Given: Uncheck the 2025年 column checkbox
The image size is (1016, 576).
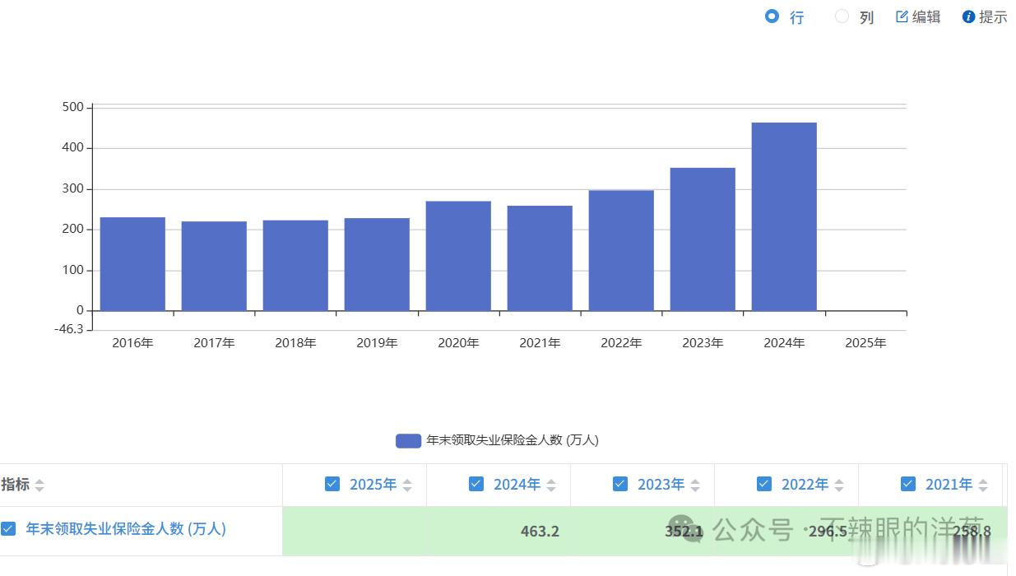Looking at the screenshot, I should click(x=332, y=484).
